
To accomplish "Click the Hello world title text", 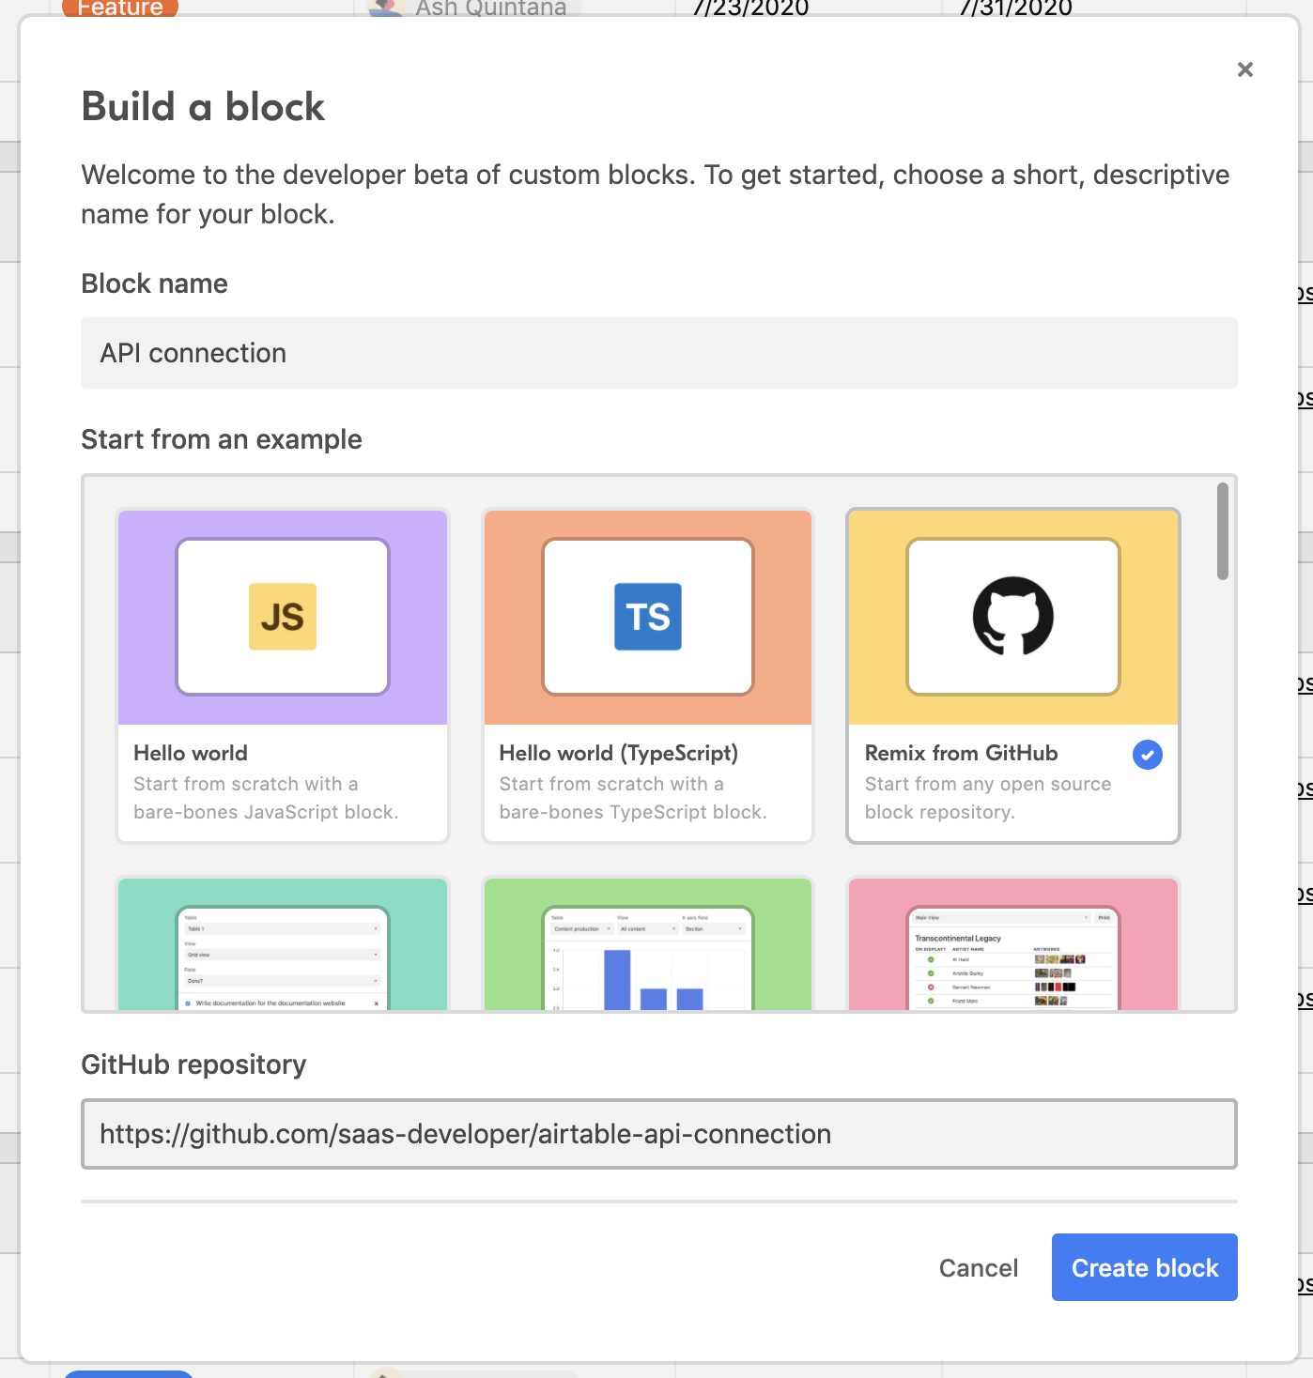I will (x=191, y=753).
